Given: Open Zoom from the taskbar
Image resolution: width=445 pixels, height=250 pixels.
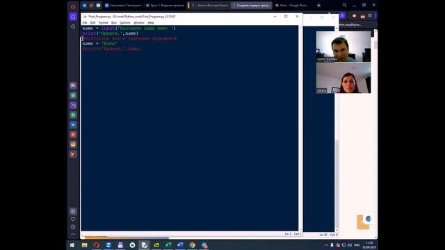Looking at the screenshot, I should click(108, 245).
